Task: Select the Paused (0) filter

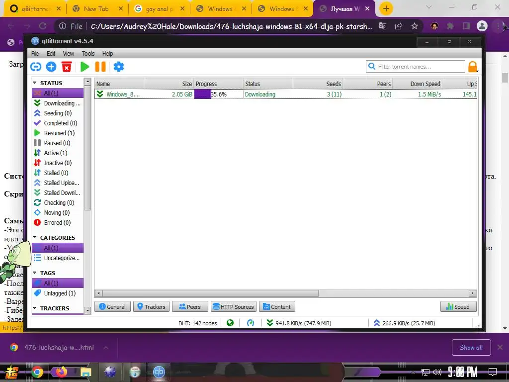Action: pos(58,143)
